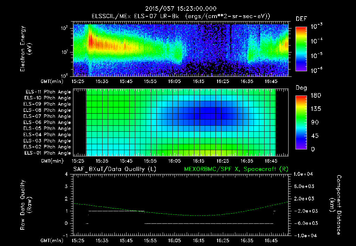The width and height of the screenshot is (356, 246).
Task: Click the 2.0e+03 distance tick label
Action: (x=304, y=198)
